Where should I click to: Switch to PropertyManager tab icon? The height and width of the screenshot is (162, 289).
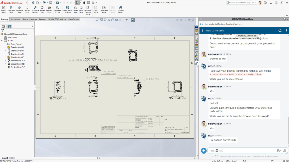coord(9,26)
